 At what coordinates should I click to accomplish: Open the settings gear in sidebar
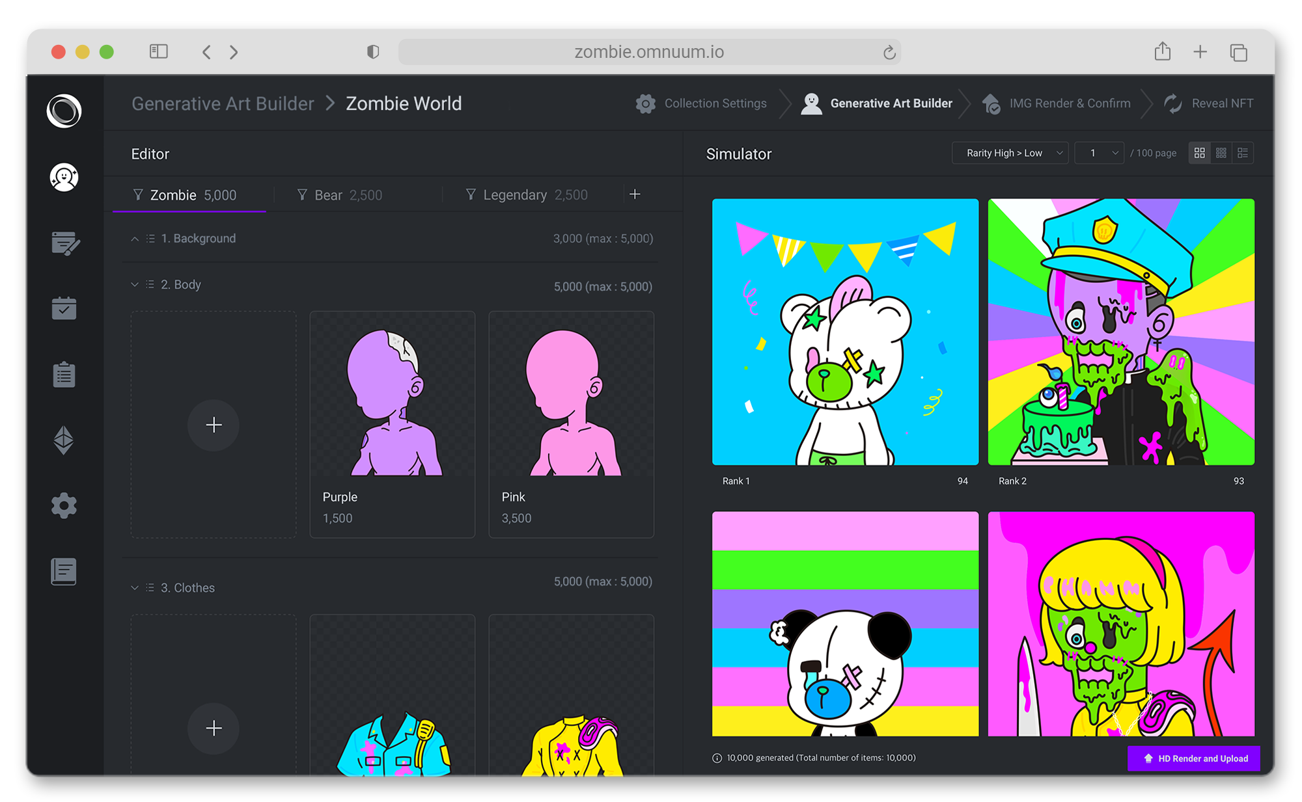click(x=64, y=505)
